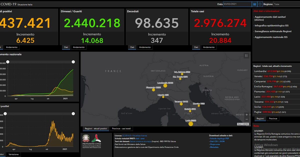
Task: Open the map legend list icon
Action: coord(246,56)
